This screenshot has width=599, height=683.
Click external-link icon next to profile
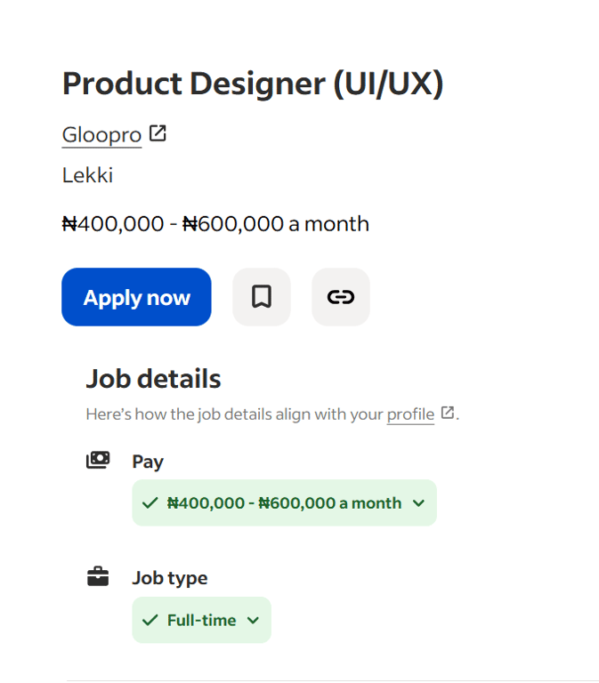(x=448, y=413)
